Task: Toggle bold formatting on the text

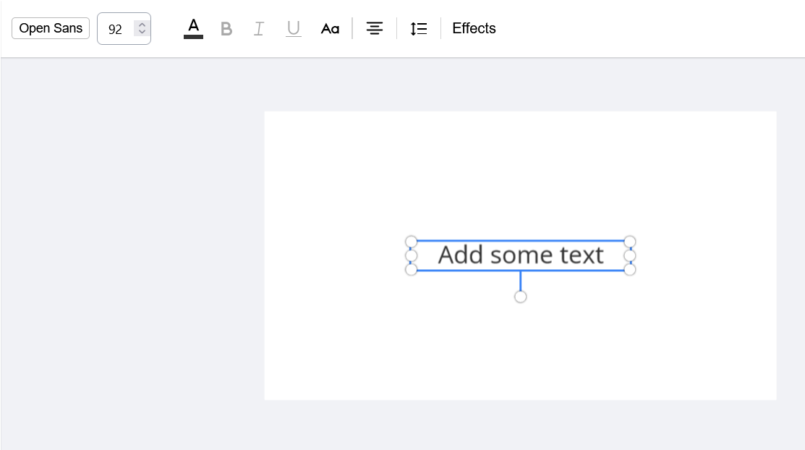Action: 226,28
